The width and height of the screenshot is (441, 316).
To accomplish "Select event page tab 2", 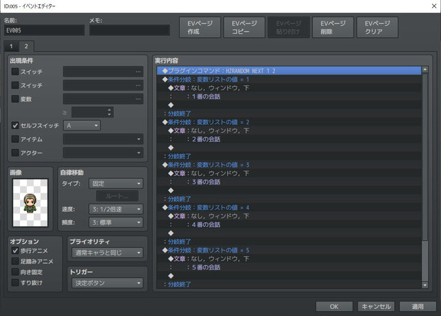I will [x=26, y=46].
